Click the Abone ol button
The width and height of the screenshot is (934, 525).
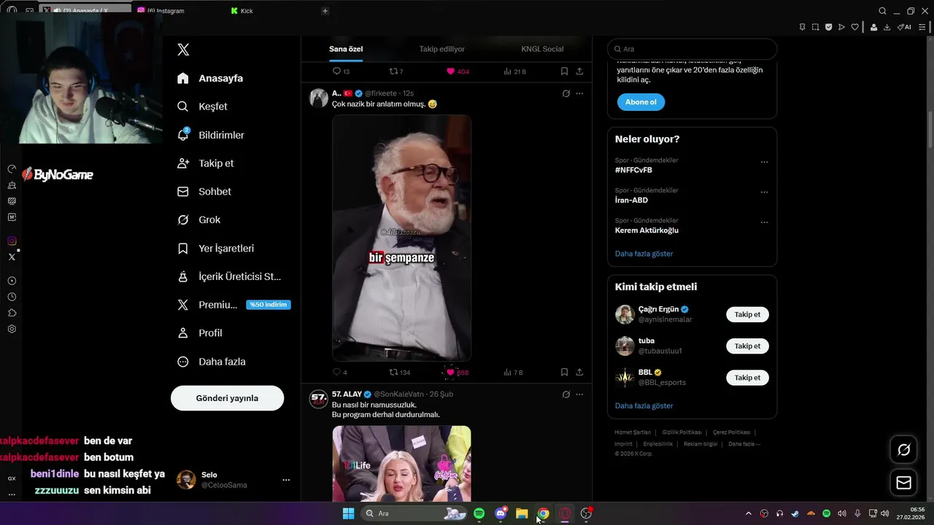click(641, 102)
